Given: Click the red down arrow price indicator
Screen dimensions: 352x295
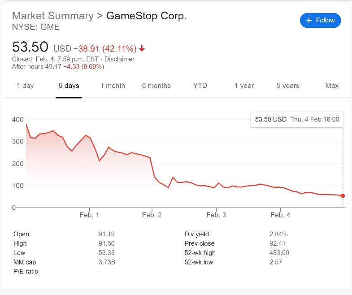Looking at the screenshot, I should (x=142, y=48).
